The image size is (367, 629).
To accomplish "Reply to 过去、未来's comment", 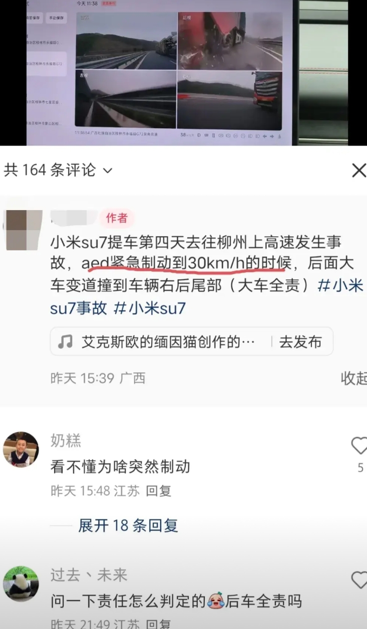I will (159, 623).
